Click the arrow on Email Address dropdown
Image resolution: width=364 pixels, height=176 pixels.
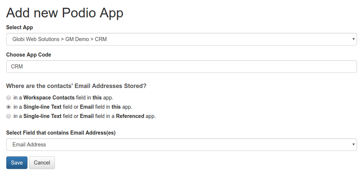[x=353, y=145]
